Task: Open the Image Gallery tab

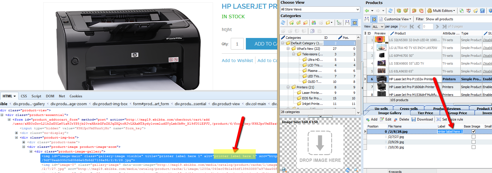Action: click(x=390, y=113)
